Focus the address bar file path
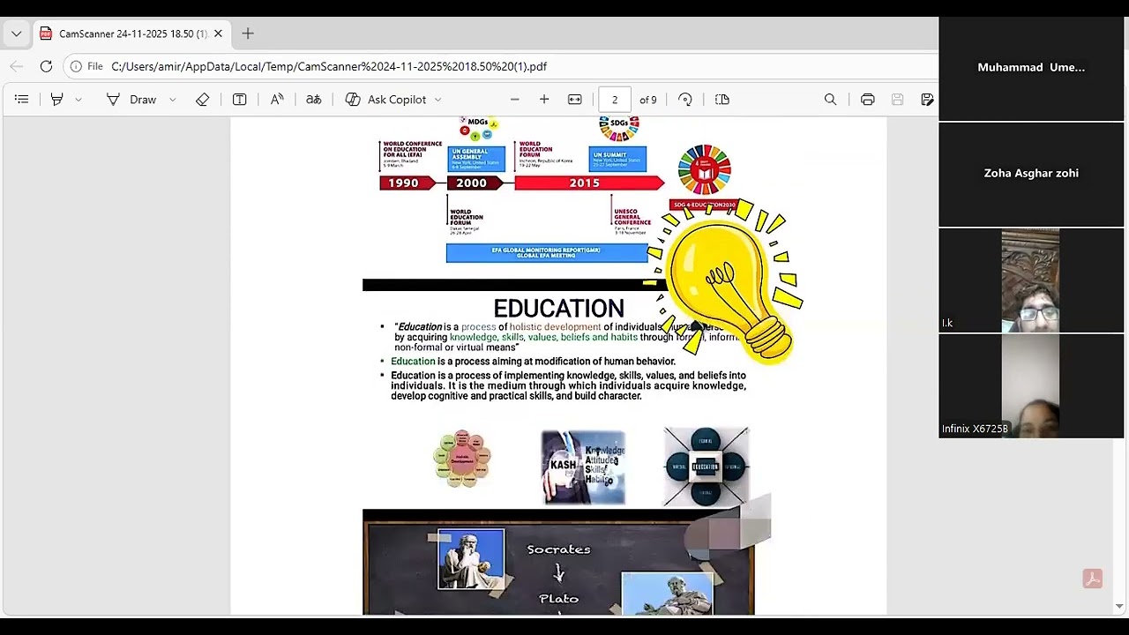The image size is (1129, 635). [329, 66]
